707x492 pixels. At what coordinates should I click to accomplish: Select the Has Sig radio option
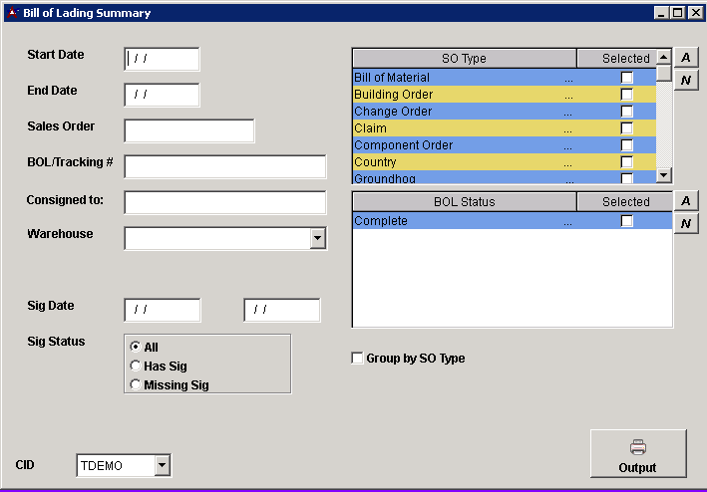click(x=136, y=367)
